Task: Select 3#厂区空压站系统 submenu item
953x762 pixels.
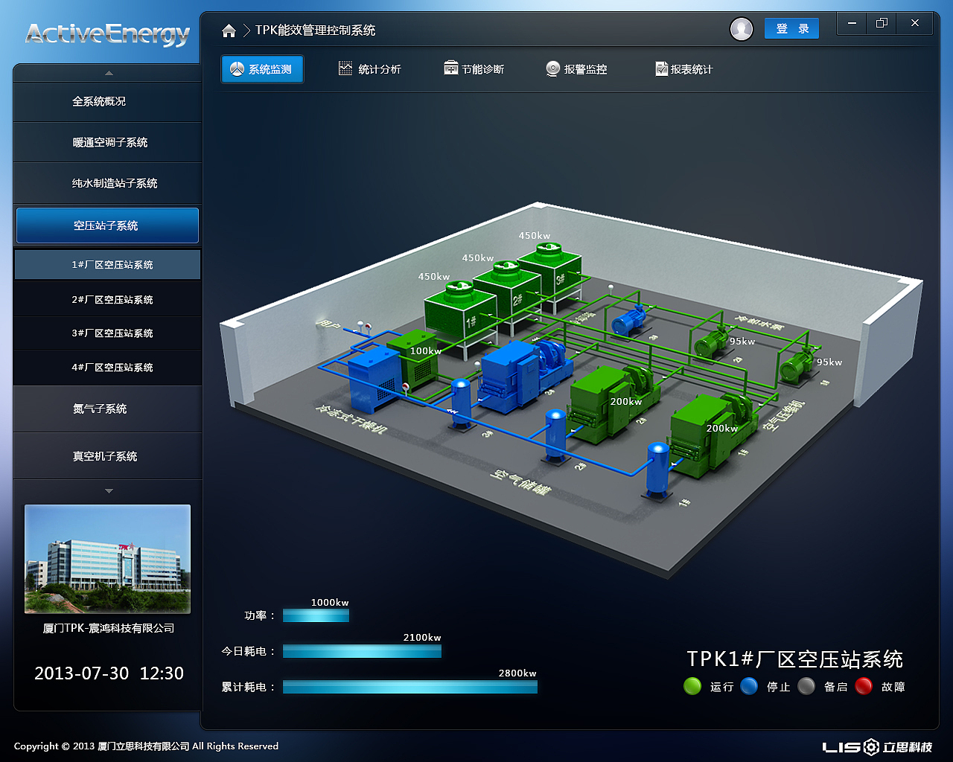Action: pos(107,333)
